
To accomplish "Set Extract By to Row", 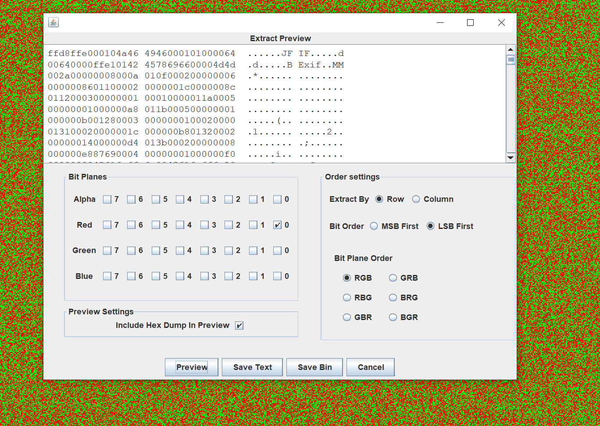I will click(x=379, y=199).
